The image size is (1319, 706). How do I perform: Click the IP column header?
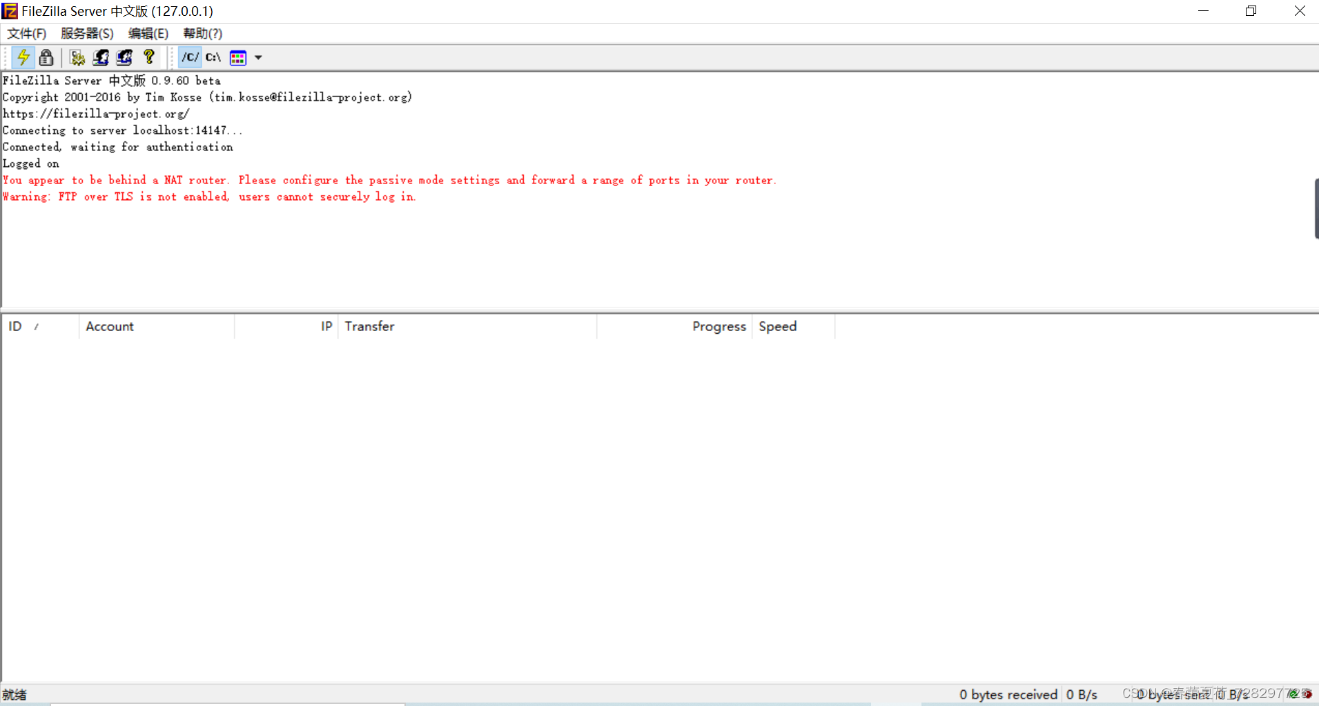pos(286,327)
